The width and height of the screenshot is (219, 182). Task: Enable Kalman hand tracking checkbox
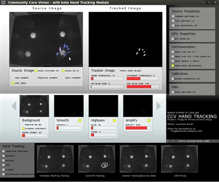click(3, 160)
